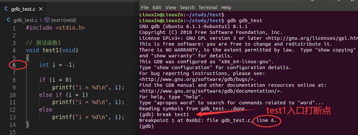Open the terminal View menu

coord(171,7)
